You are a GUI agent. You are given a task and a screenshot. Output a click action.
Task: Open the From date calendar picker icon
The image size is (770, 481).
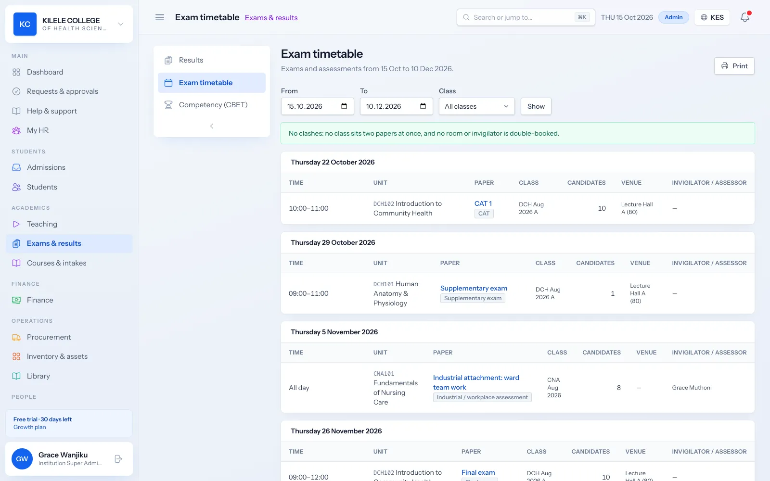tap(344, 106)
